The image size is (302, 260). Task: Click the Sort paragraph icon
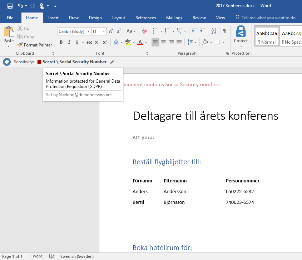pos(214,31)
